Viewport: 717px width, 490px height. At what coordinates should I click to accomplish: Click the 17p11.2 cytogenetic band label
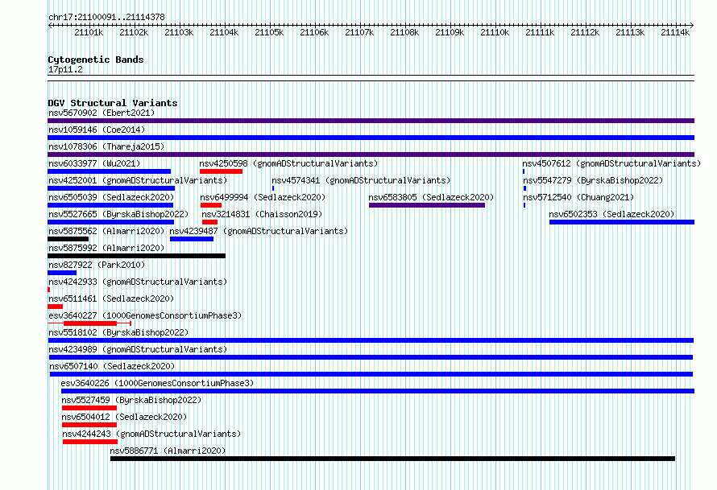pyautogui.click(x=65, y=69)
